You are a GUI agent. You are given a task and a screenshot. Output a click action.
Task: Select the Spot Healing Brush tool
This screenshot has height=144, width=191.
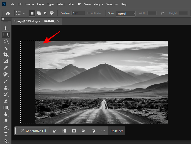point(5,74)
